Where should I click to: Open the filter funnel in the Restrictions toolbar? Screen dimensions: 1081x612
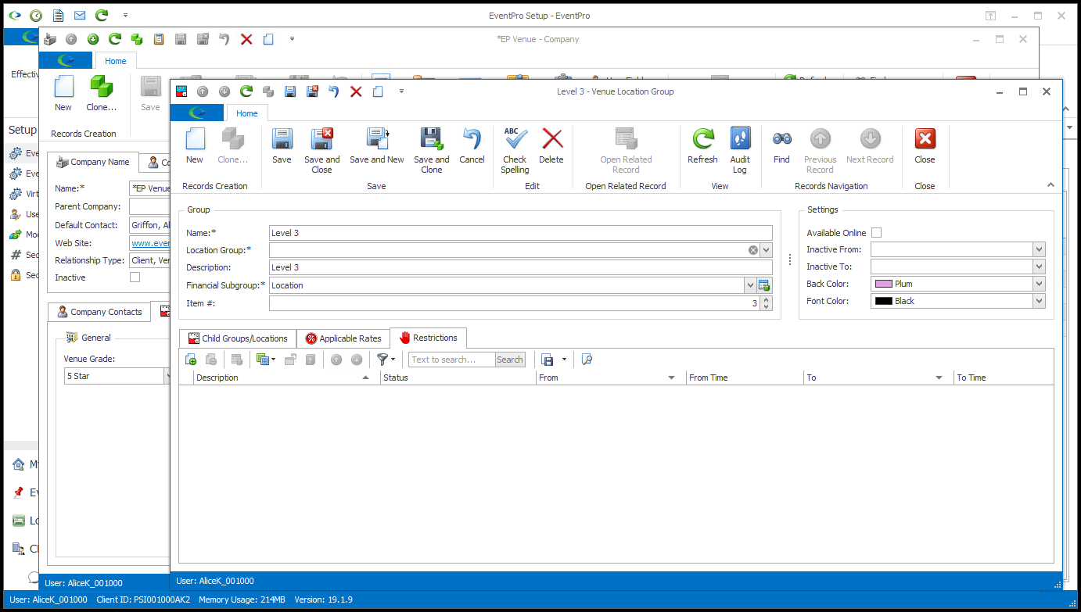pos(382,360)
